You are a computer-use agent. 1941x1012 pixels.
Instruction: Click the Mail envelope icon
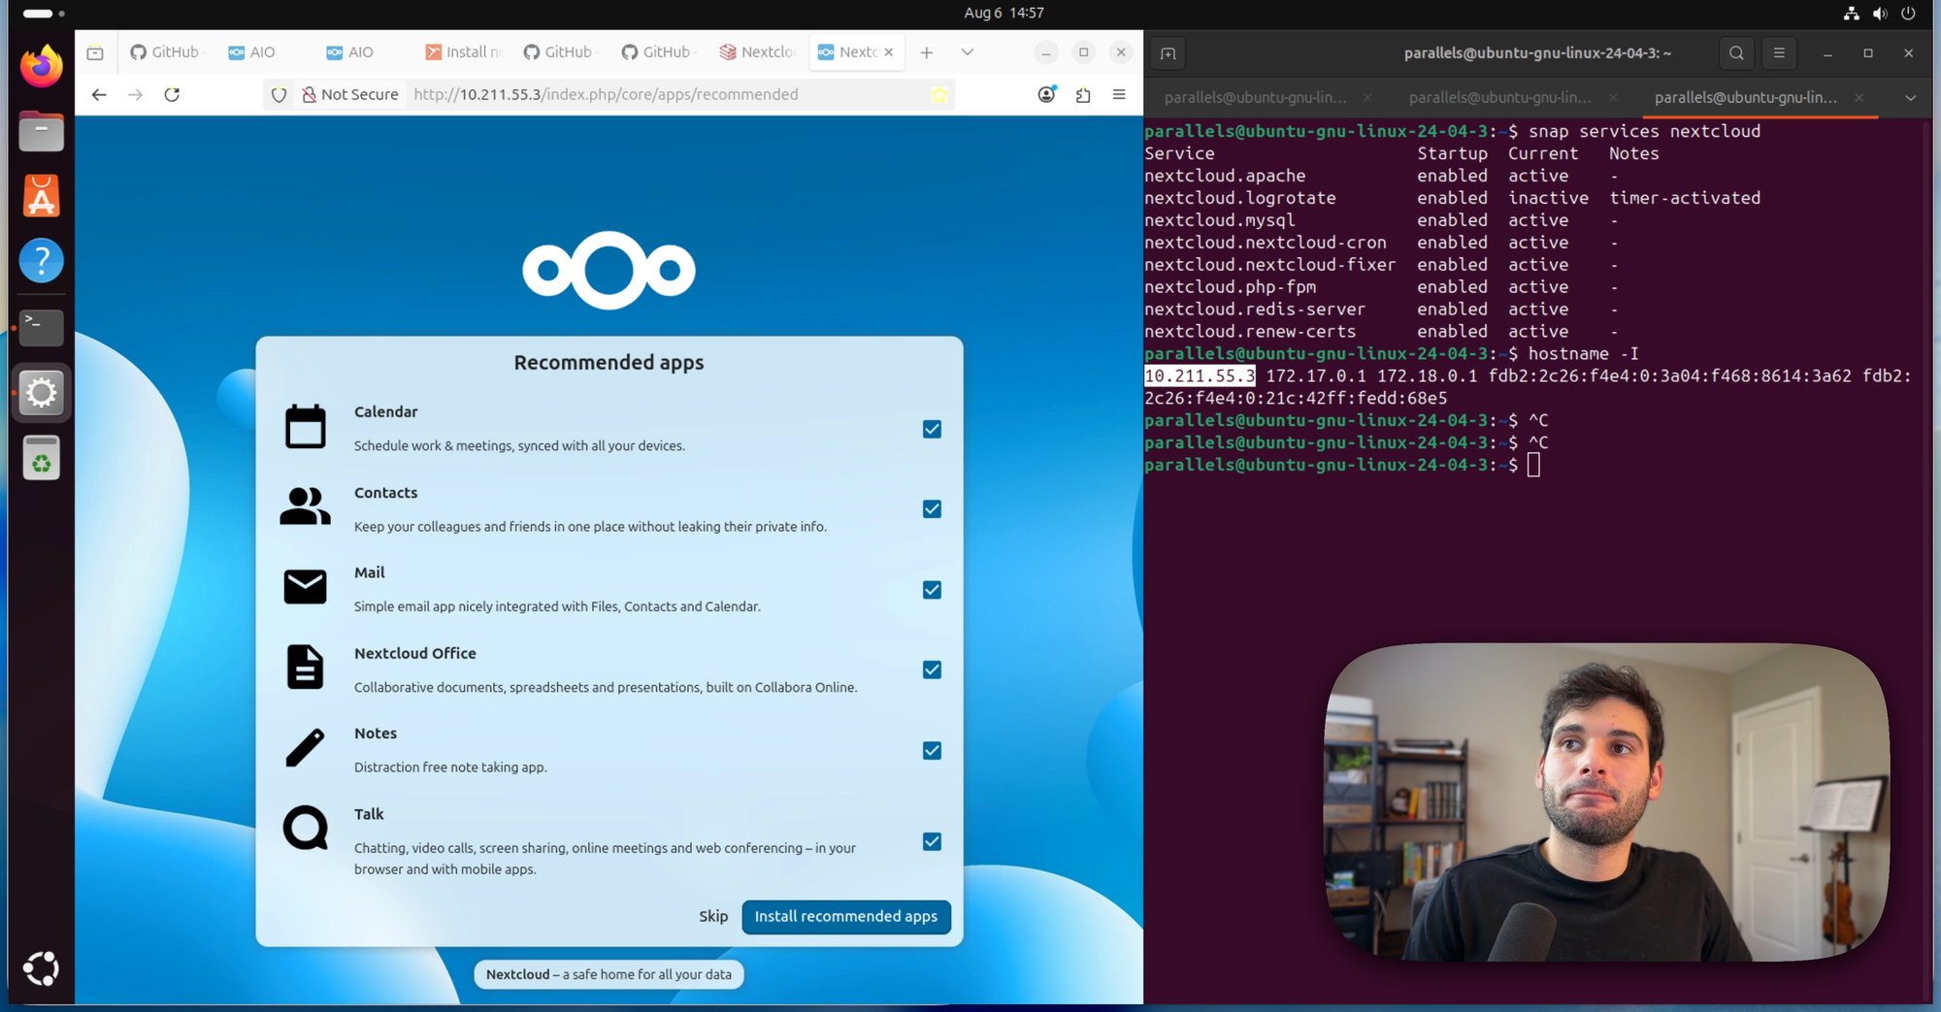point(305,587)
